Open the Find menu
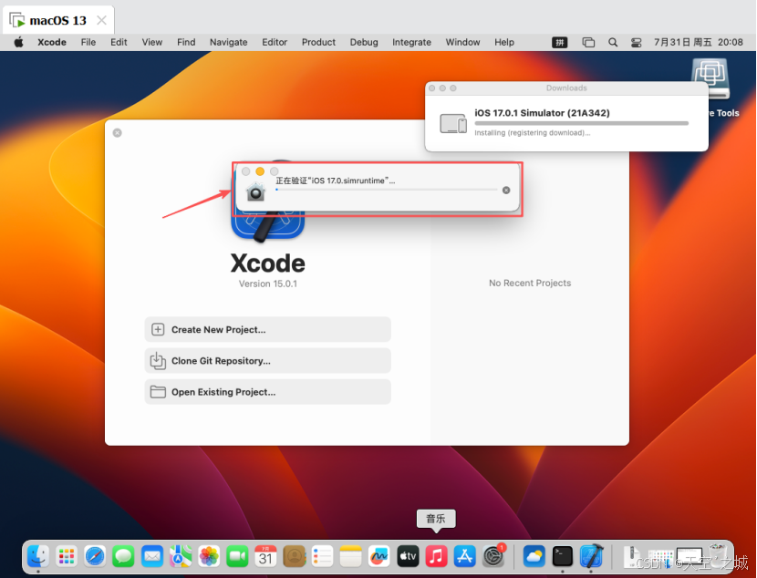This screenshot has height=578, width=757. coord(186,42)
